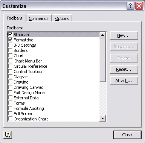Tick the Drawing Canvas checkbox
This screenshot has height=143, width=145.
click(10, 87)
